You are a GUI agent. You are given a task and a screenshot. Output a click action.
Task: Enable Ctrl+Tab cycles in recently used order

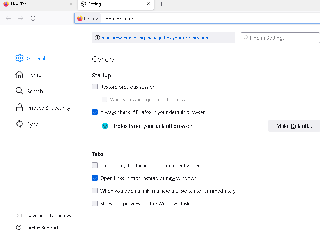click(95, 165)
